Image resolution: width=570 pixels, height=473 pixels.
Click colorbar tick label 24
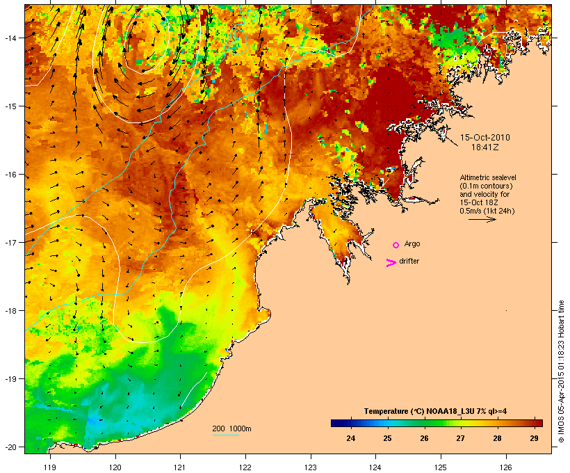(350, 438)
